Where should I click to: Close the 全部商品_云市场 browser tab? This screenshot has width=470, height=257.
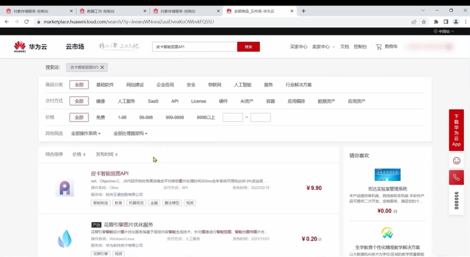(x=292, y=11)
